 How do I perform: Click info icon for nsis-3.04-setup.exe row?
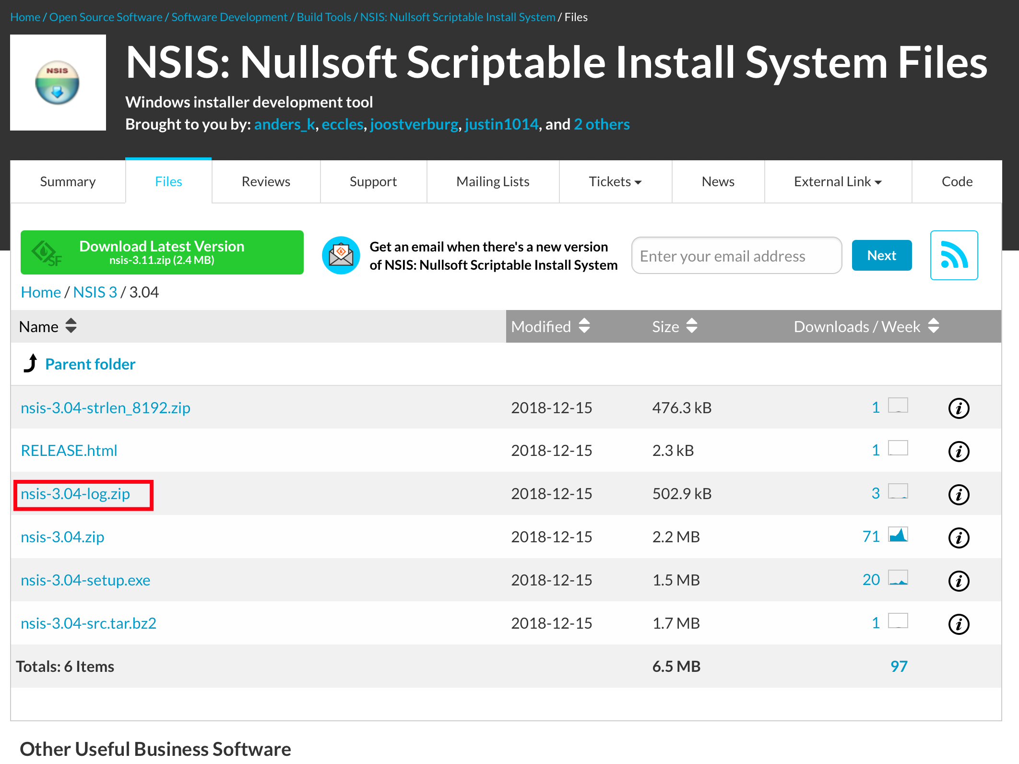tap(959, 581)
